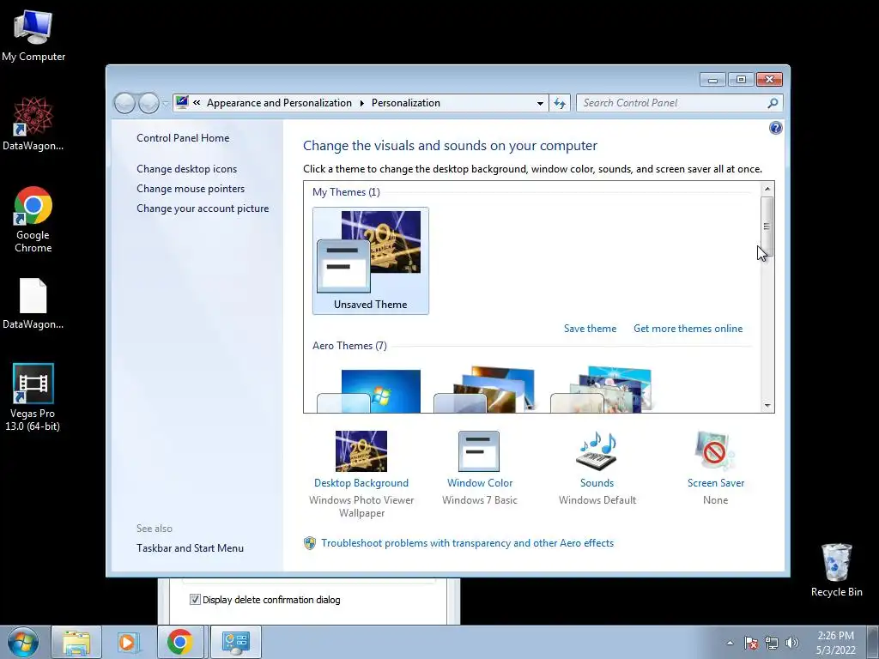Expand the arrow after Appearance and Personalization
The image size is (879, 659).
coord(361,103)
